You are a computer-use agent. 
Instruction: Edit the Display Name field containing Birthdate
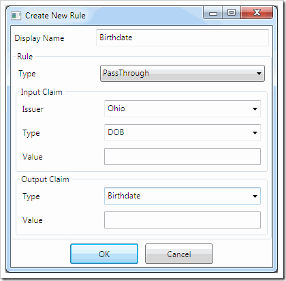point(182,38)
